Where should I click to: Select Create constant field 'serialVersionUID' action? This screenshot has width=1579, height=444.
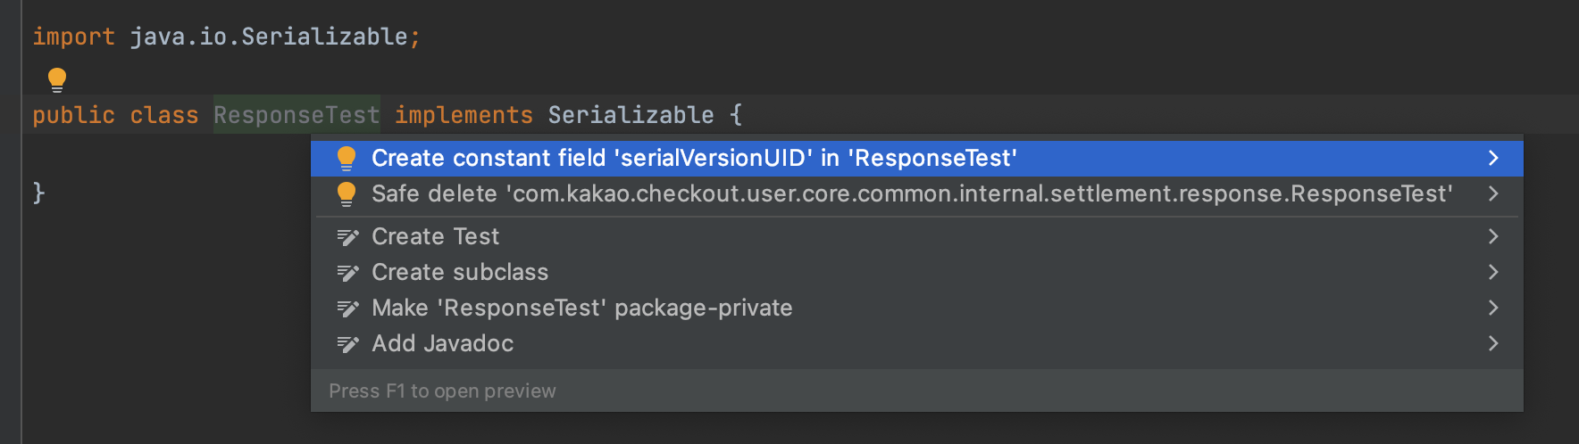(694, 159)
